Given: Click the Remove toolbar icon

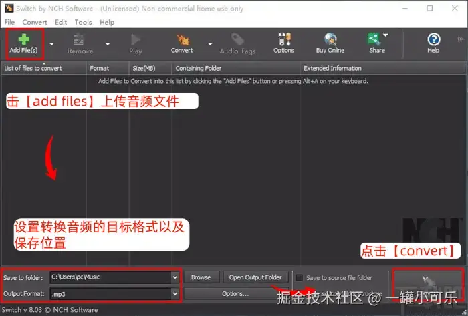Looking at the screenshot, I should coord(80,44).
